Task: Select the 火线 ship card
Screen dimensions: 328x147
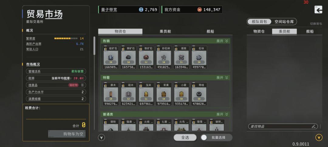Action: pos(146,125)
